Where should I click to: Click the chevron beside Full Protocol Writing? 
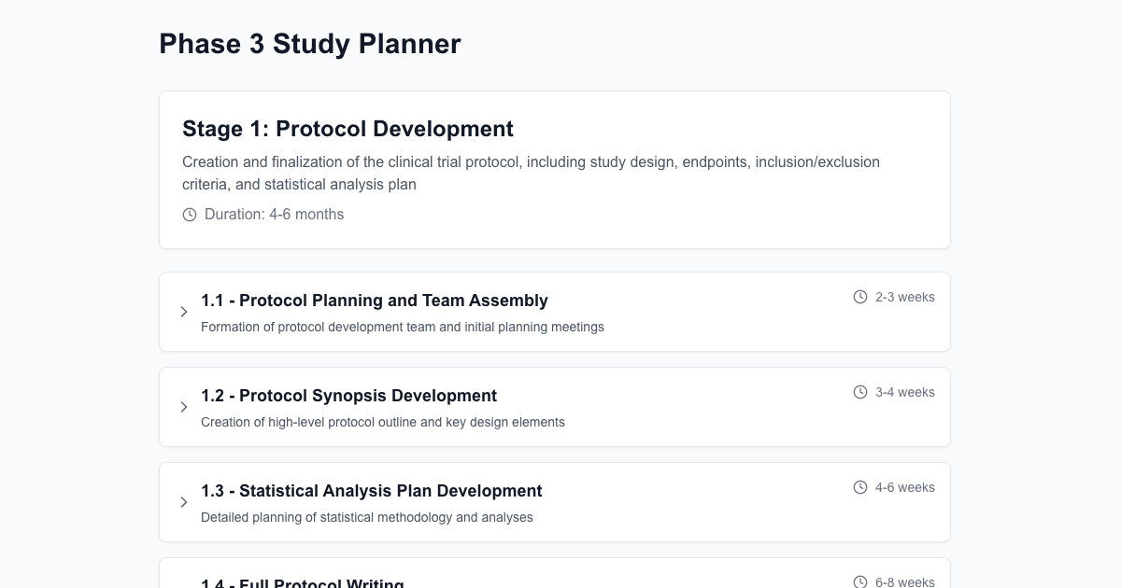pyautogui.click(x=184, y=584)
